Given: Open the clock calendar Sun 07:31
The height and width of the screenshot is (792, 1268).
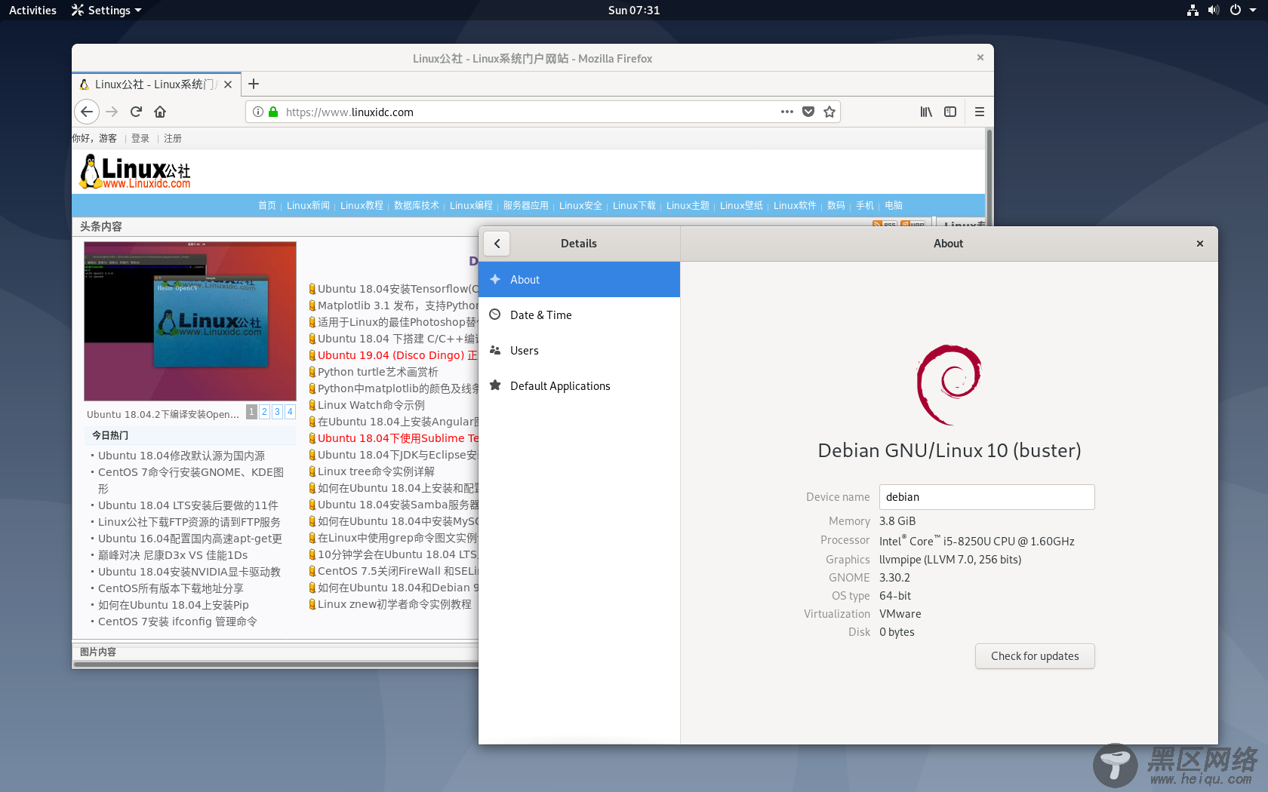Looking at the screenshot, I should [634, 11].
